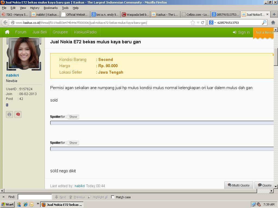Switch to the TIKI - Hanya S... tab
278x208 pixels.
tap(15, 15)
